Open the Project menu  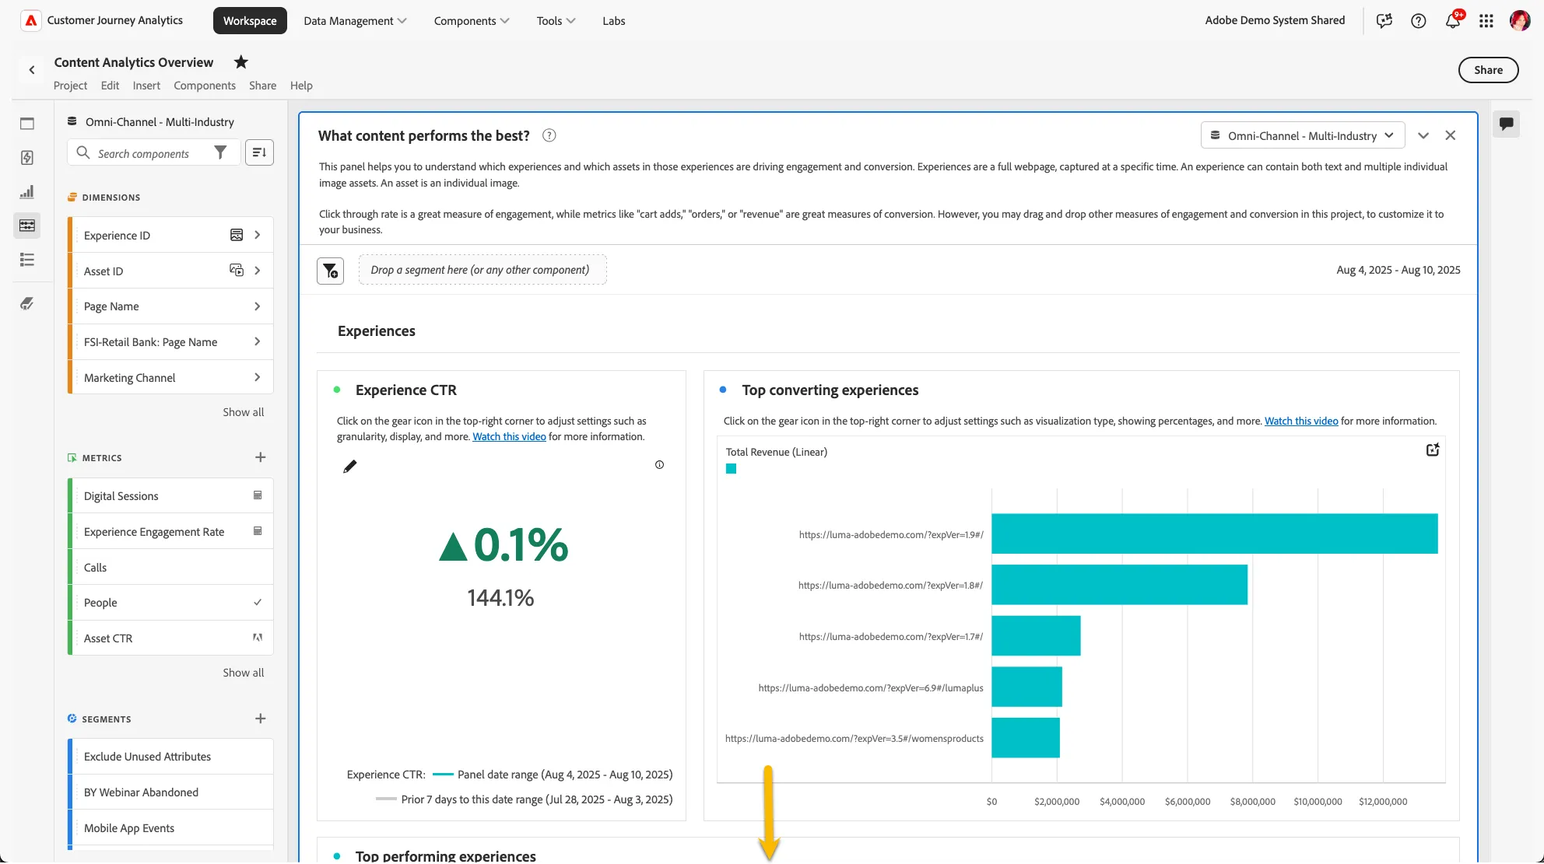[70, 86]
